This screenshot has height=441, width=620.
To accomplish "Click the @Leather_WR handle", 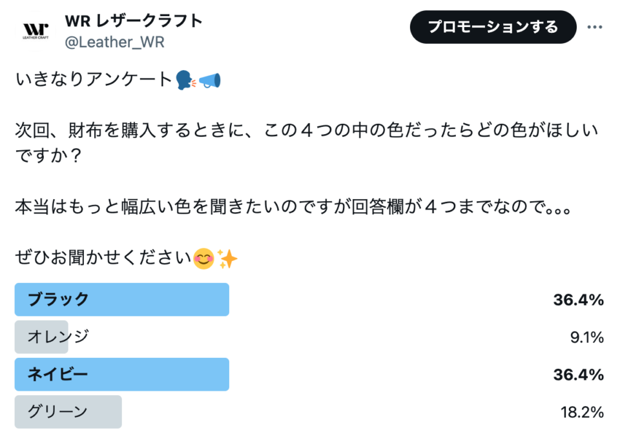I will [115, 43].
